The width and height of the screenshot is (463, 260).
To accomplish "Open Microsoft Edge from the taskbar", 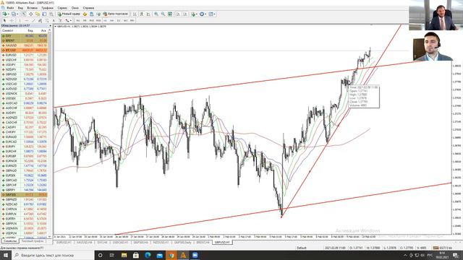I will (148, 255).
